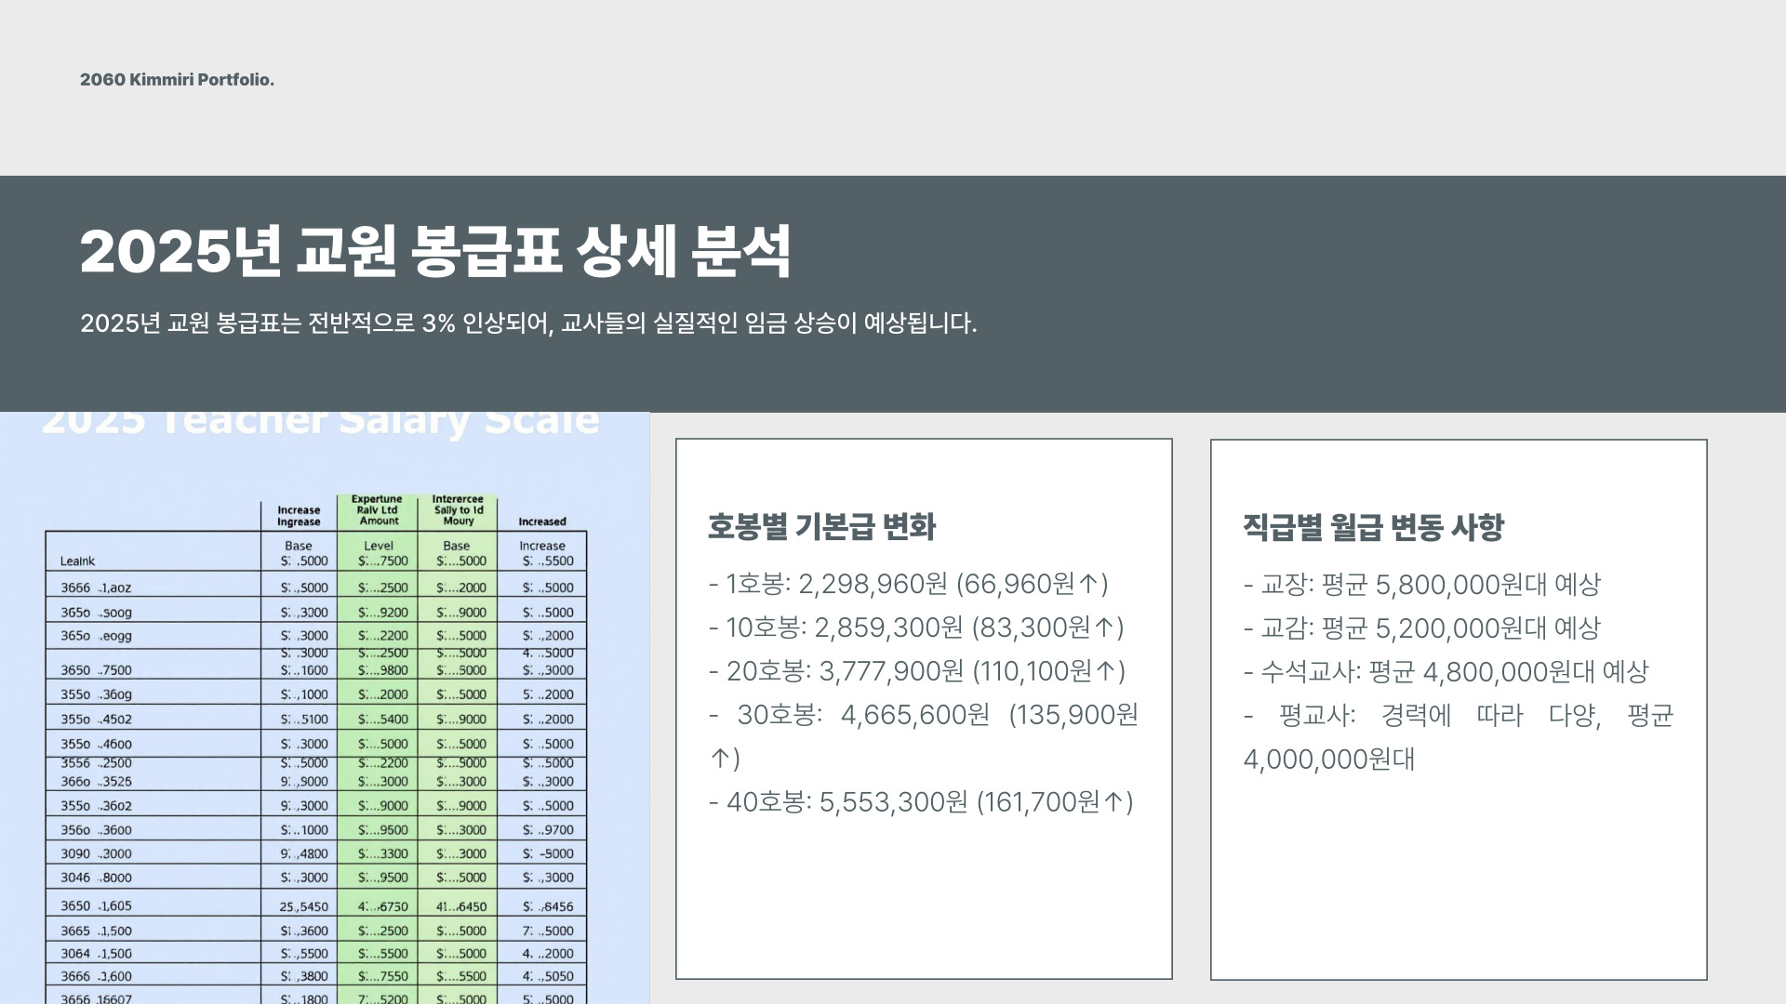
Task: Select the 10호봉 2,859,300원 line
Action: pos(915,627)
